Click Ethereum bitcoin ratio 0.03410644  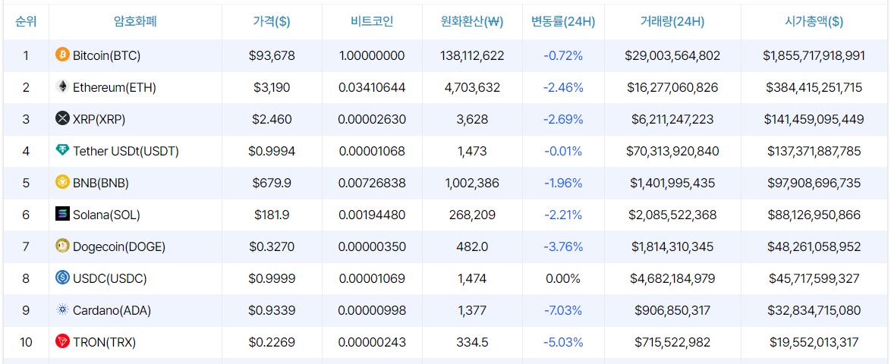coord(372,87)
